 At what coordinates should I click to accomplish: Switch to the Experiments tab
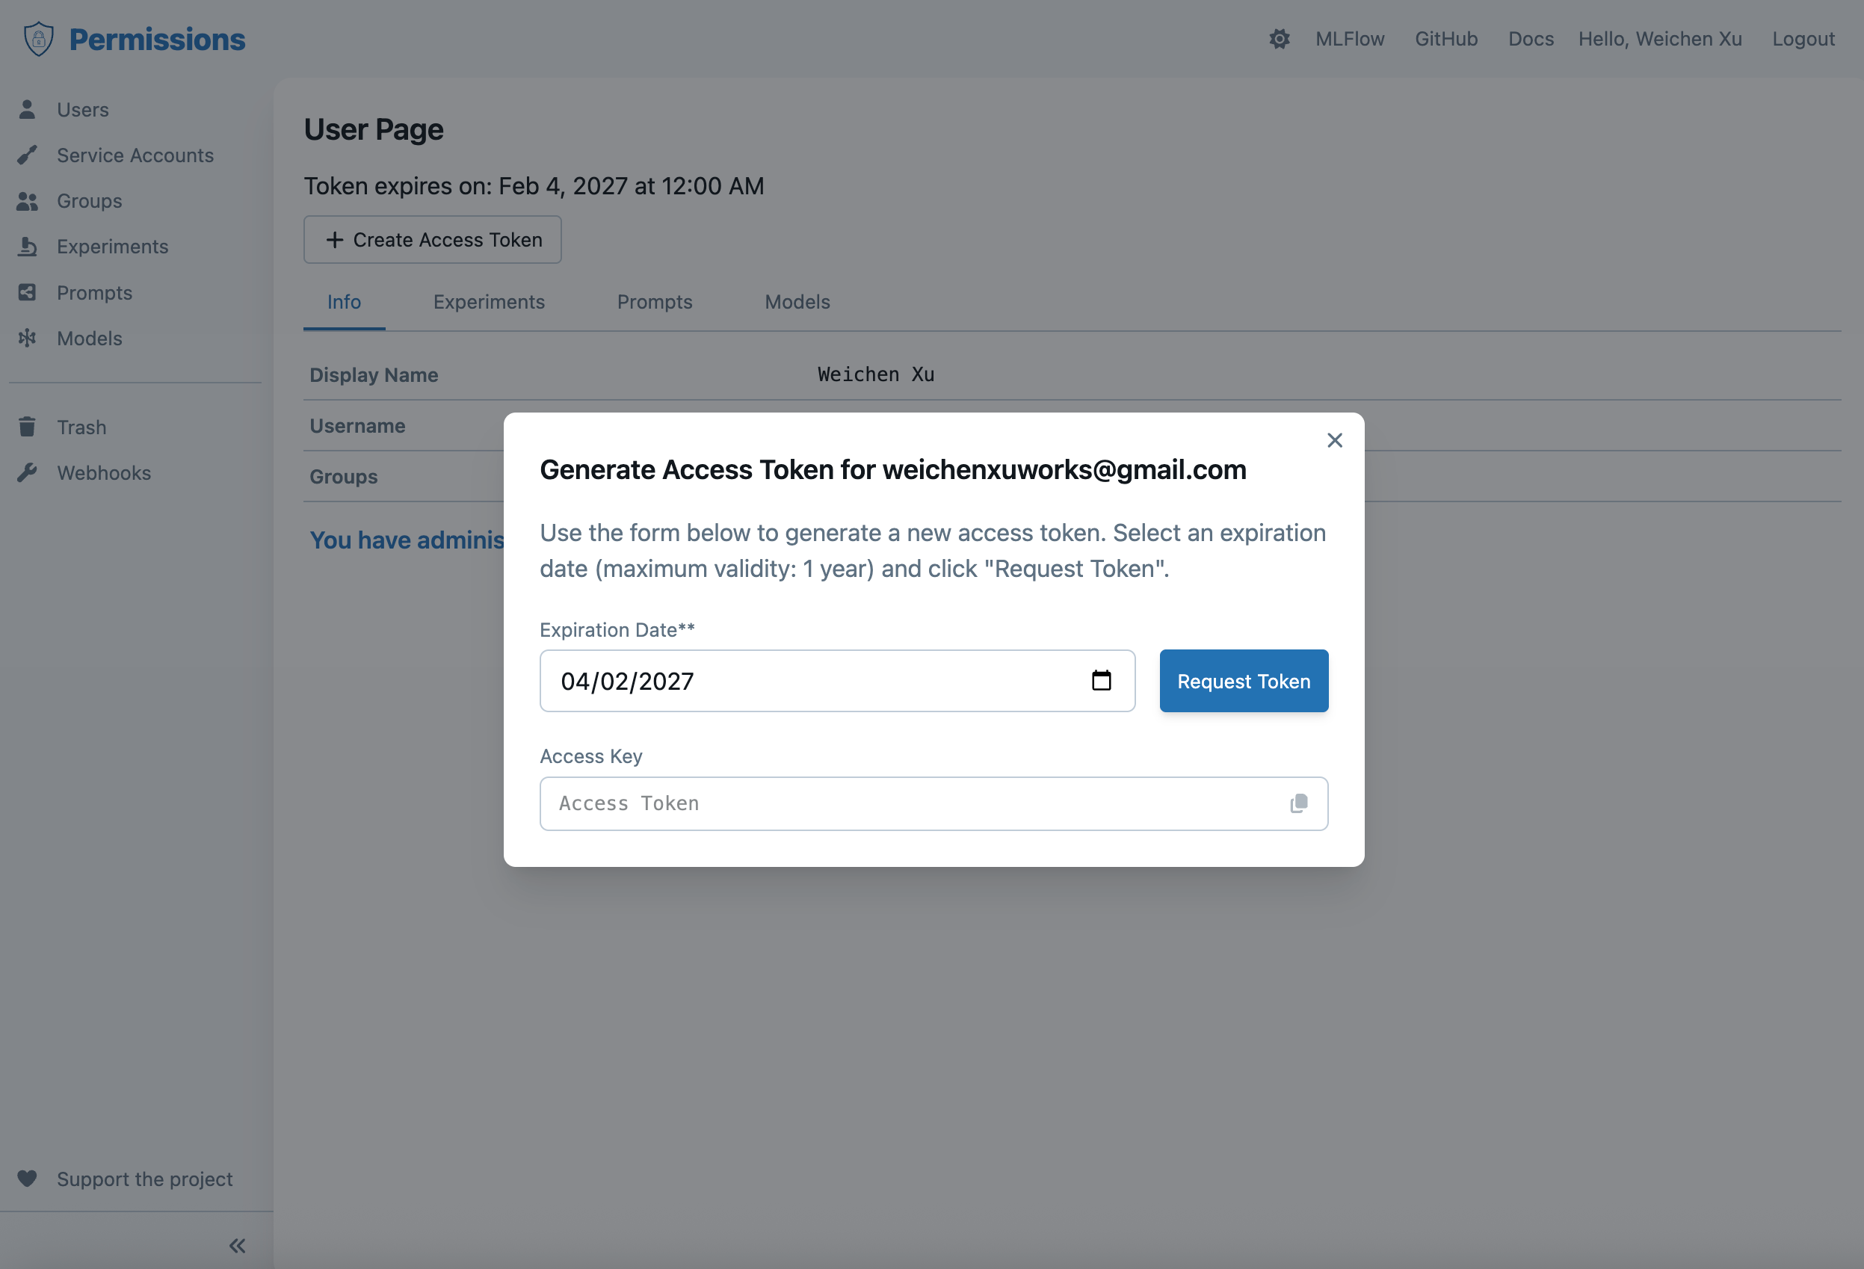[490, 303]
